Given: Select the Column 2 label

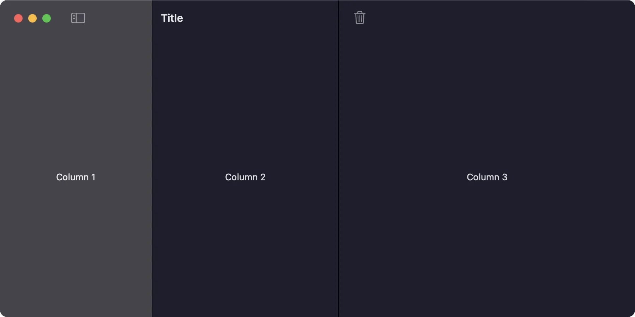Looking at the screenshot, I should 245,177.
